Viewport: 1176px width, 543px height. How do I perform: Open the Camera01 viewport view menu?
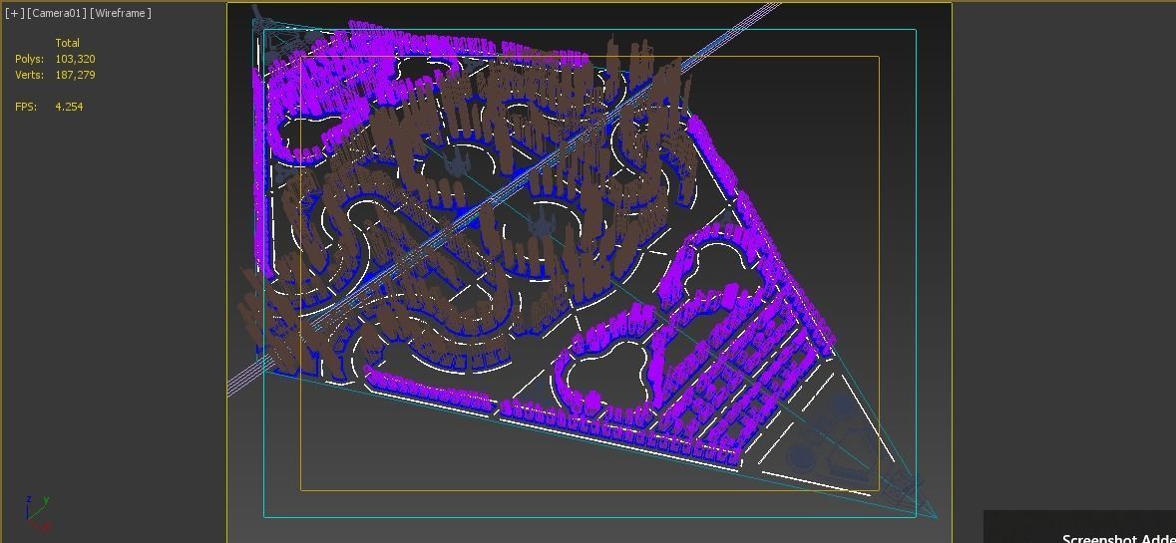click(57, 14)
